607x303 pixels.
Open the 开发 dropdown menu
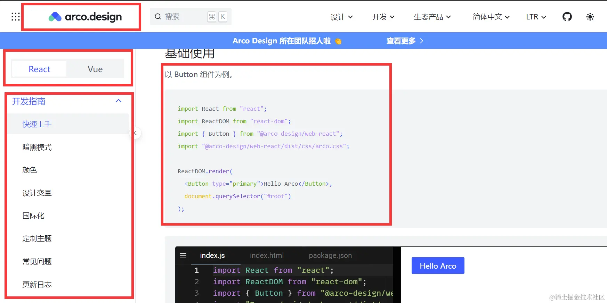(x=383, y=17)
